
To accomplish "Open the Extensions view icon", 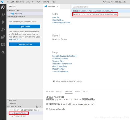I will (x=3, y=37).
